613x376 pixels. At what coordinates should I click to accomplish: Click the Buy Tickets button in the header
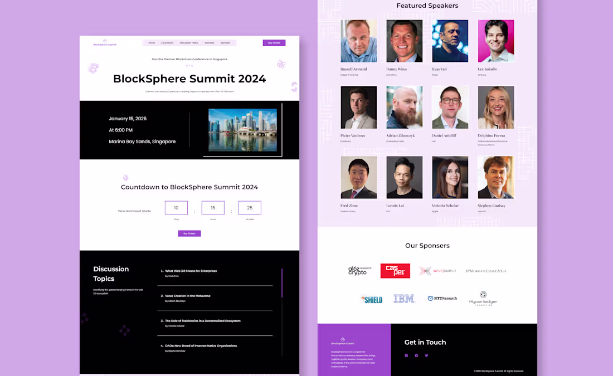[274, 43]
